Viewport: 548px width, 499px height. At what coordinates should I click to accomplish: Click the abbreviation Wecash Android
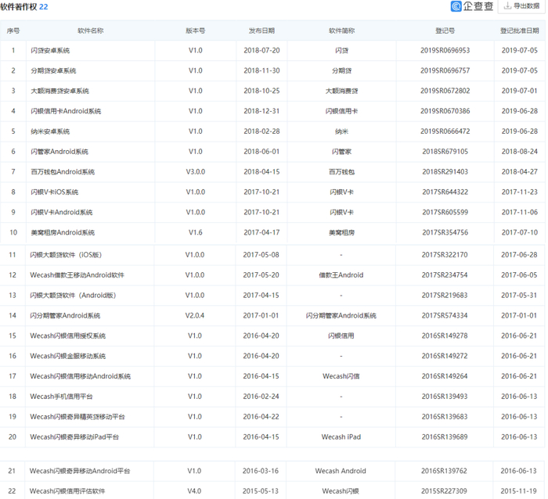tap(341, 472)
